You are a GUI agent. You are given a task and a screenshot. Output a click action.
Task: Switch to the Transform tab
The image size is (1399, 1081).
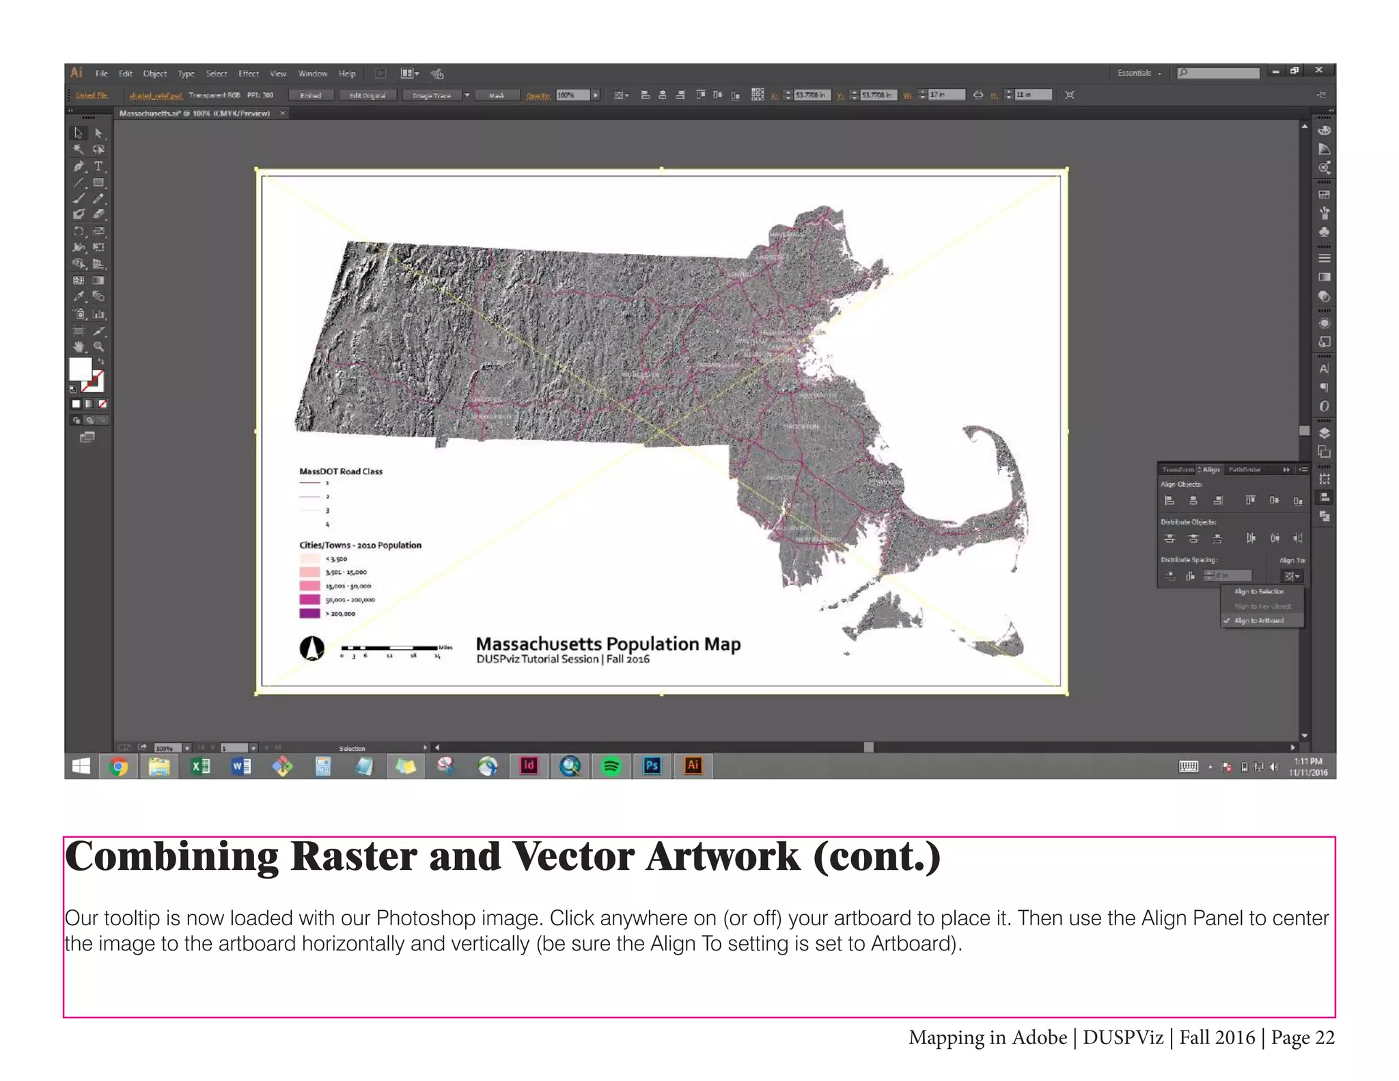pos(1178,469)
